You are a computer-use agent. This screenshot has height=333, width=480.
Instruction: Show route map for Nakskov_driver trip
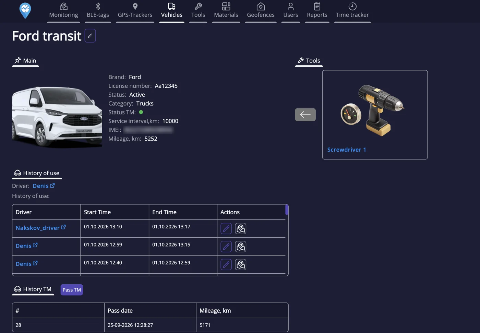click(241, 229)
